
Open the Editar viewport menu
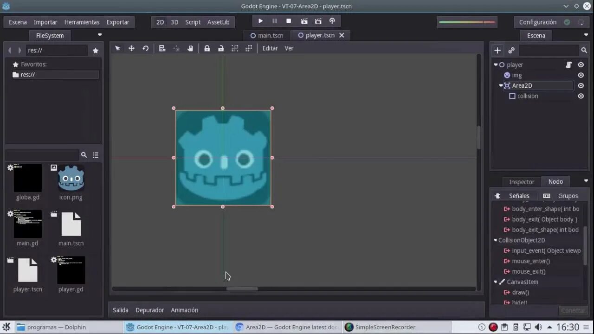tap(270, 48)
